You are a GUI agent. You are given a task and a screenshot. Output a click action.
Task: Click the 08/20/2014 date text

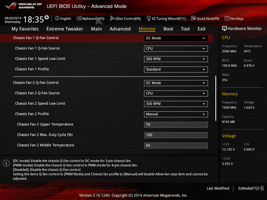click(13, 18)
